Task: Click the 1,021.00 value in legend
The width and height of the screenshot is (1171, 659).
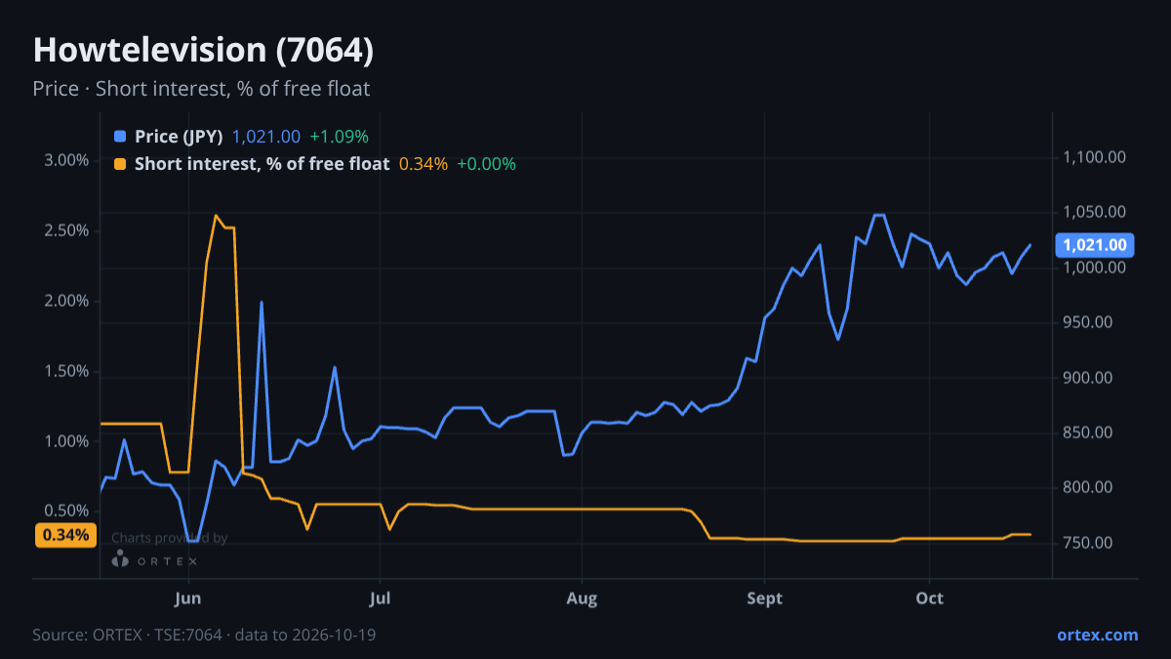Action: (266, 137)
